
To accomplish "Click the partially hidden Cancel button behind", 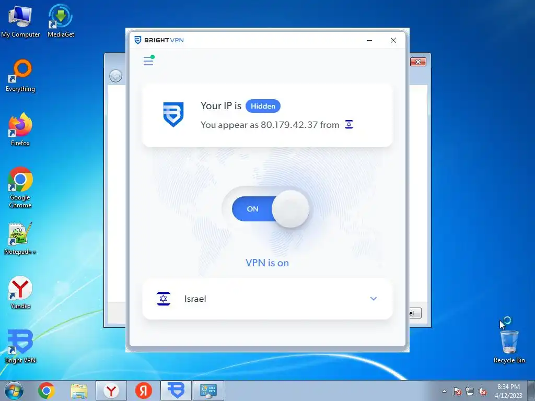I will coord(415,313).
